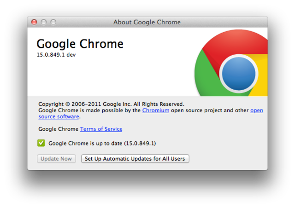Click the green up-to-date checkmark icon
Viewport: 295px width, 208px height.
click(41, 143)
